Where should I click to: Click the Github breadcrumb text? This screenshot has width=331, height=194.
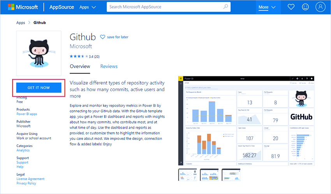click(40, 23)
